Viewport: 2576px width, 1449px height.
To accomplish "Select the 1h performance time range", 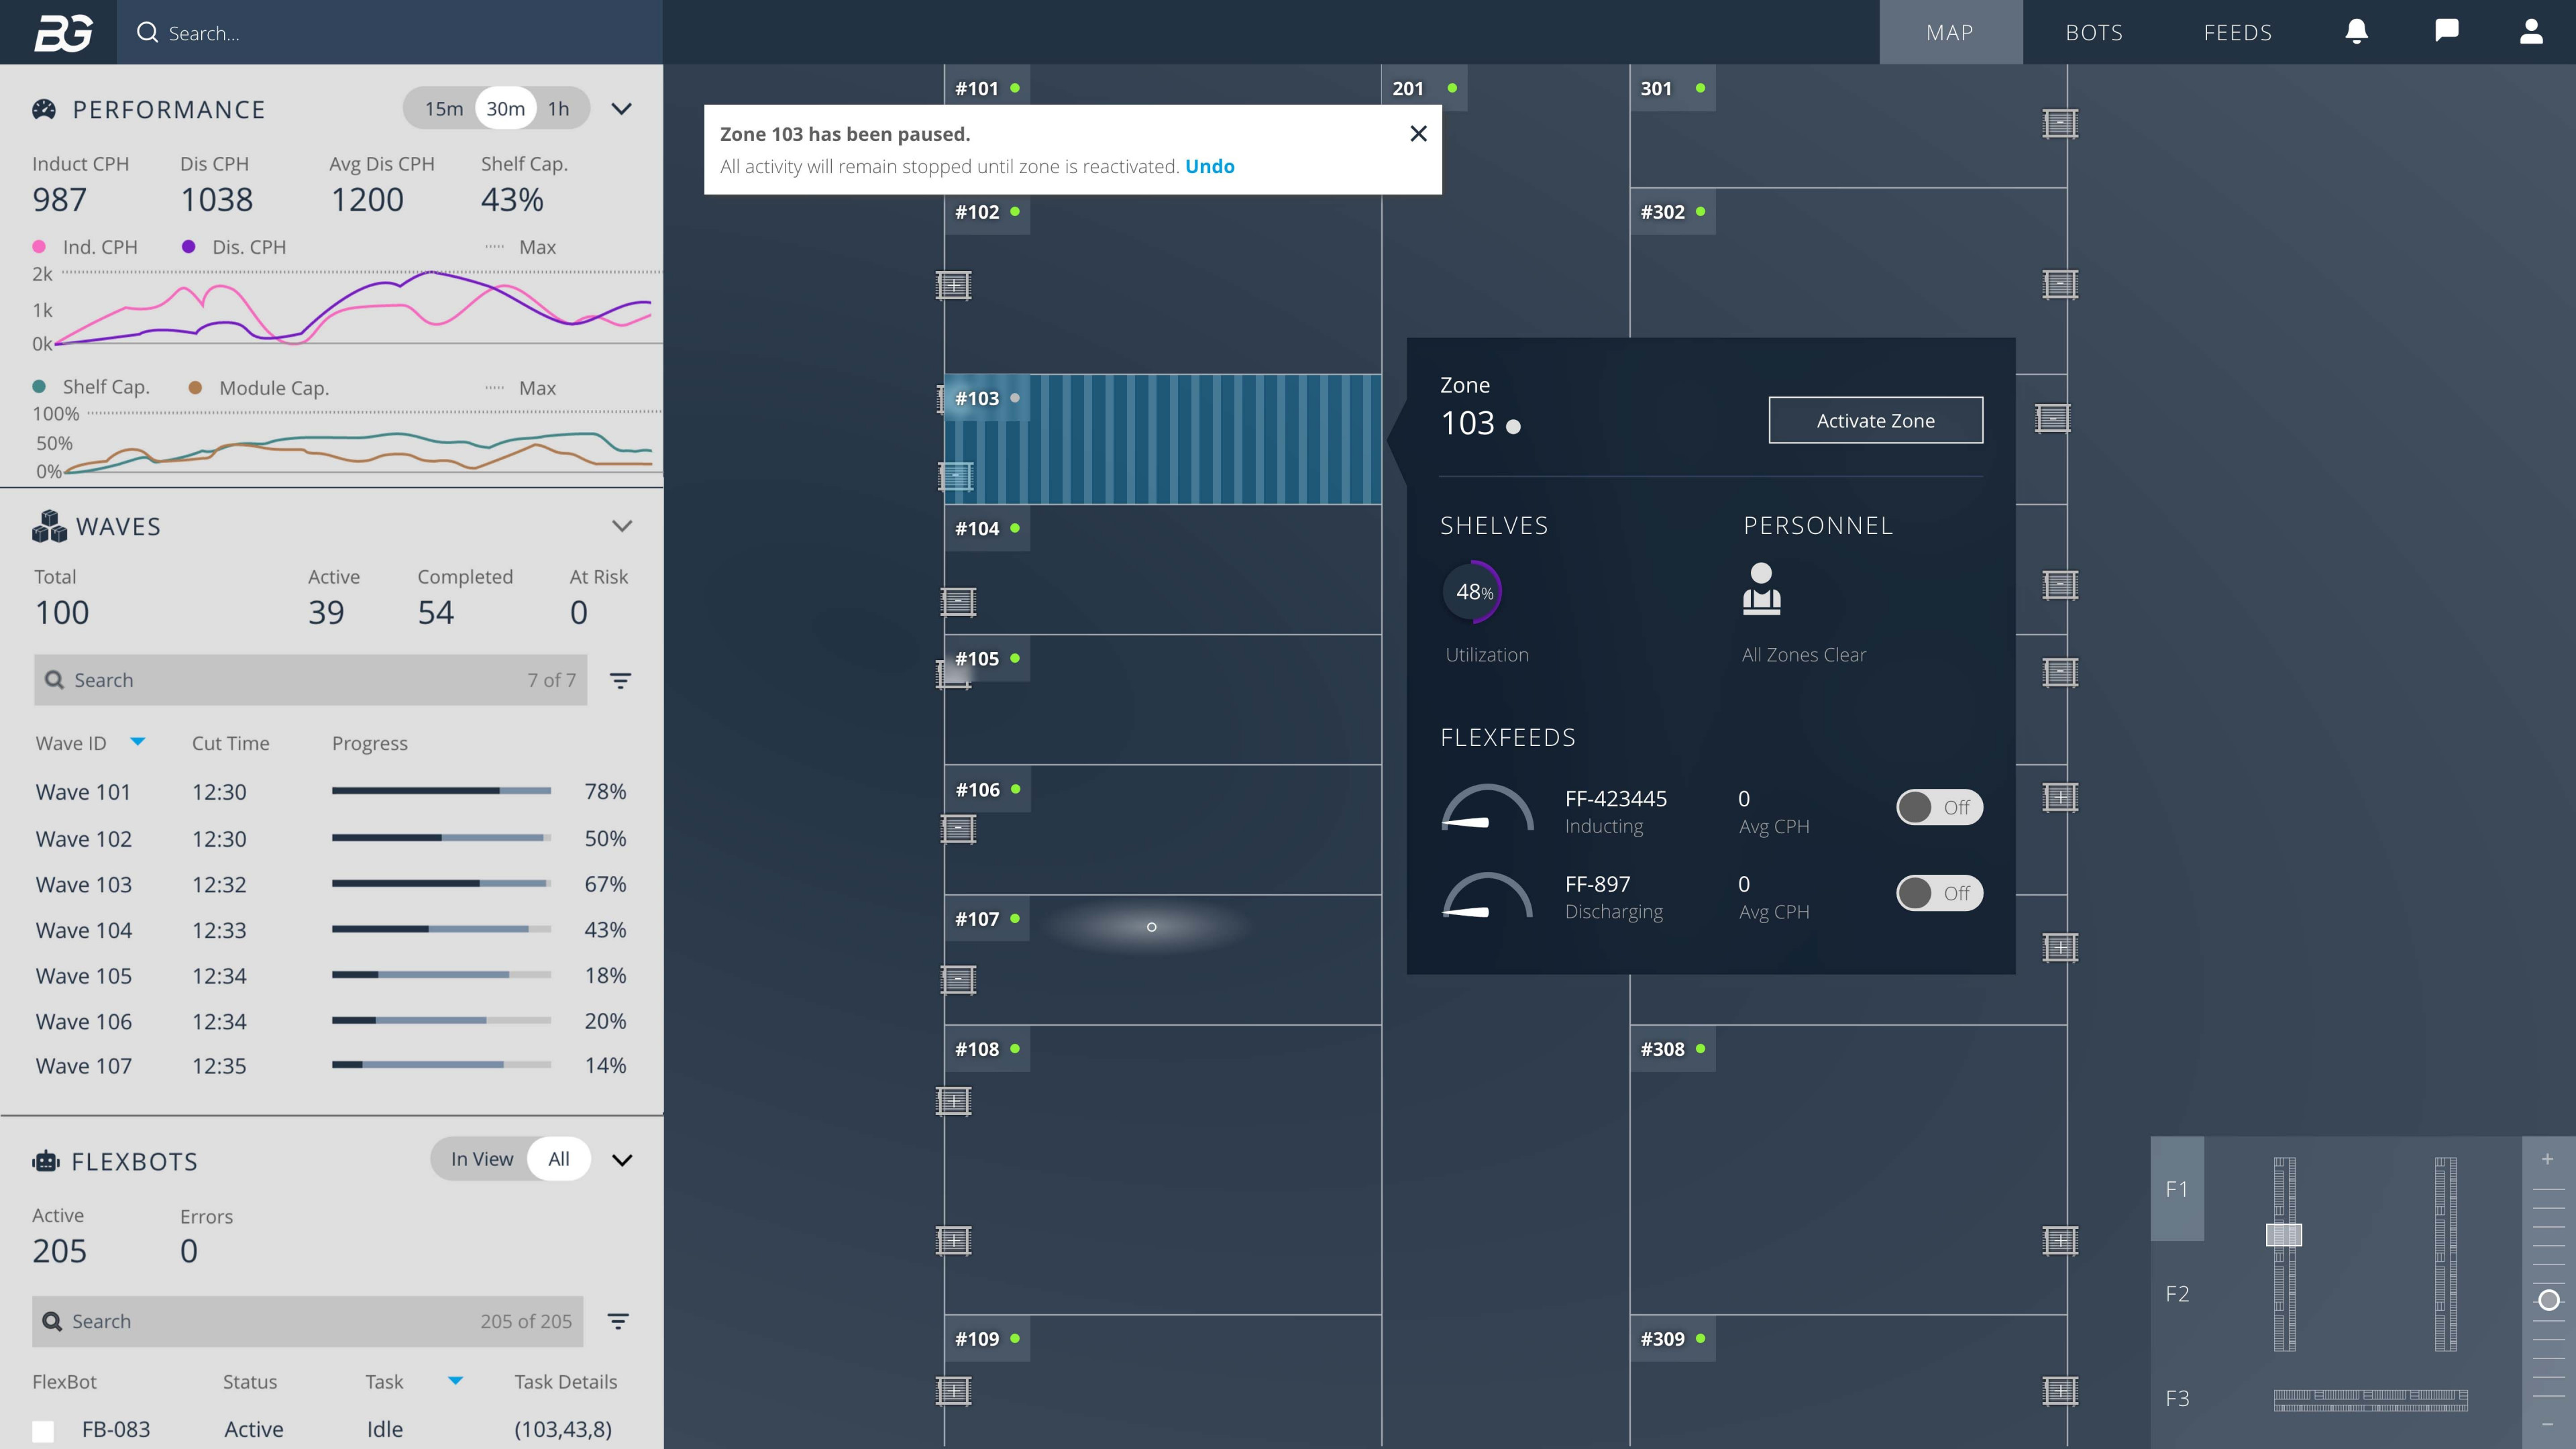I will (x=558, y=108).
